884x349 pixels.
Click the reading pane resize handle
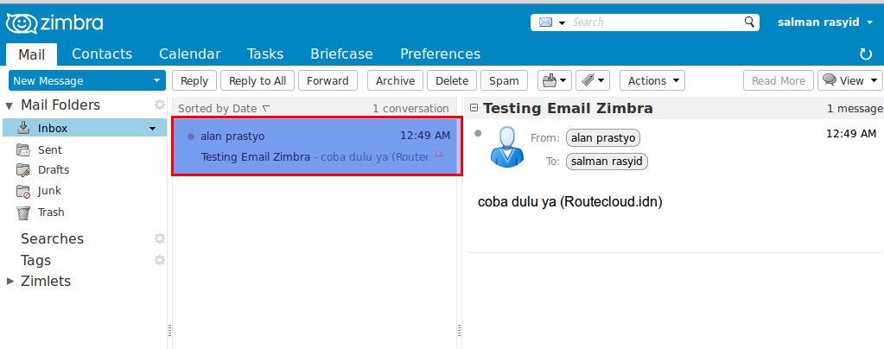[460, 330]
